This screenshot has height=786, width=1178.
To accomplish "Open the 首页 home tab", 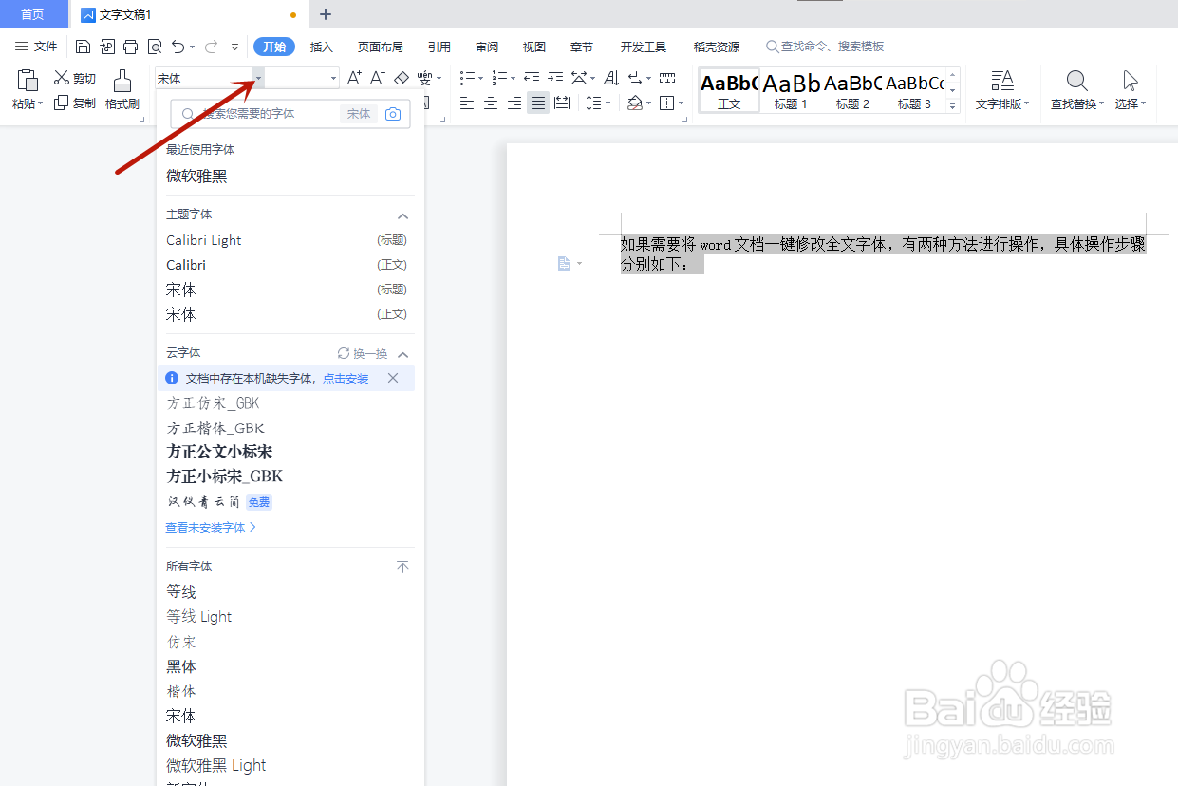I will (33, 14).
